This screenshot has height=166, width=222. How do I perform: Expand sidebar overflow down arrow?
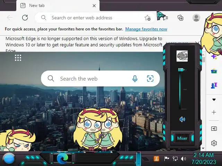(x=214, y=100)
